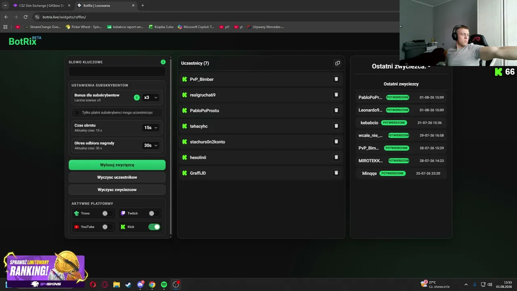Select participant name realgrucha69
Screen dimensions: 517x291
coord(203,95)
